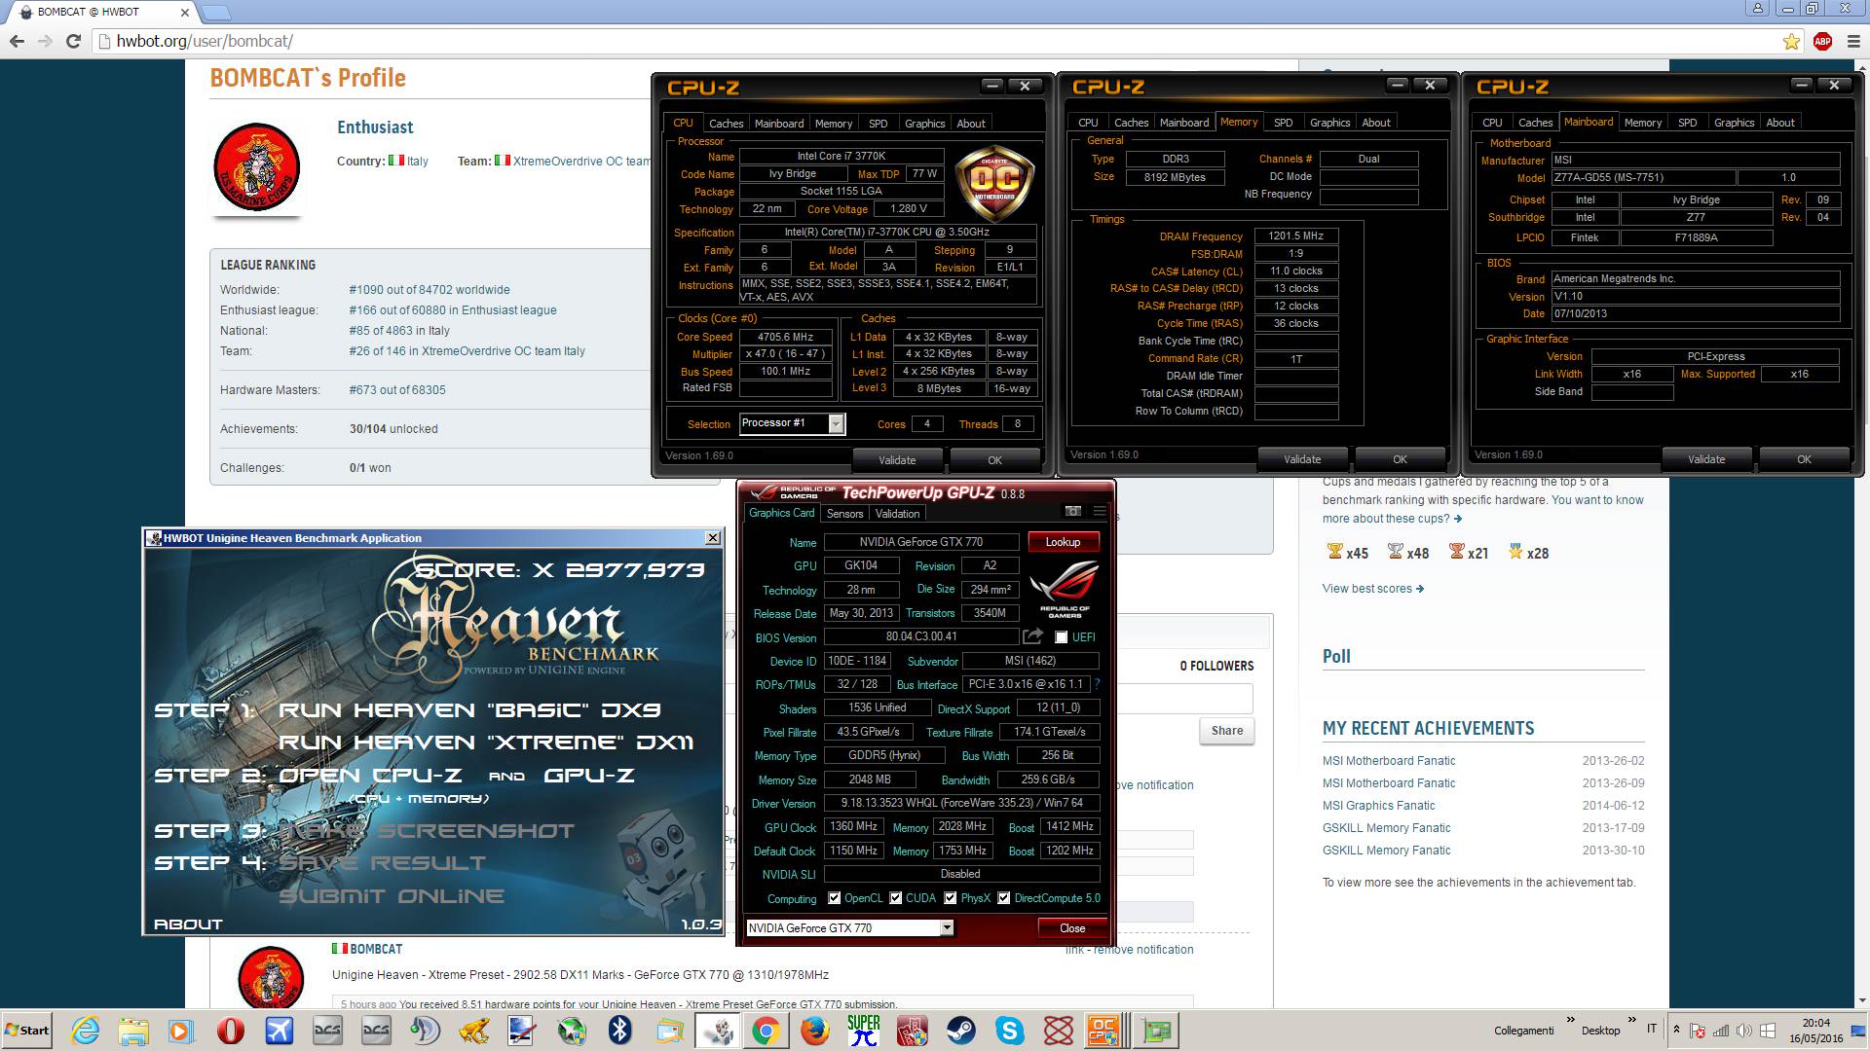This screenshot has height=1051, width=1870.
Task: Click the Close button in GPU-Z
Action: coord(1072,928)
